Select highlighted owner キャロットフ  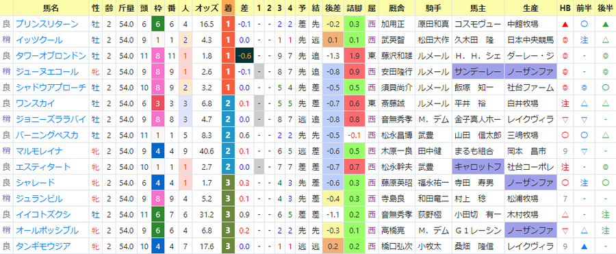pos(478,167)
